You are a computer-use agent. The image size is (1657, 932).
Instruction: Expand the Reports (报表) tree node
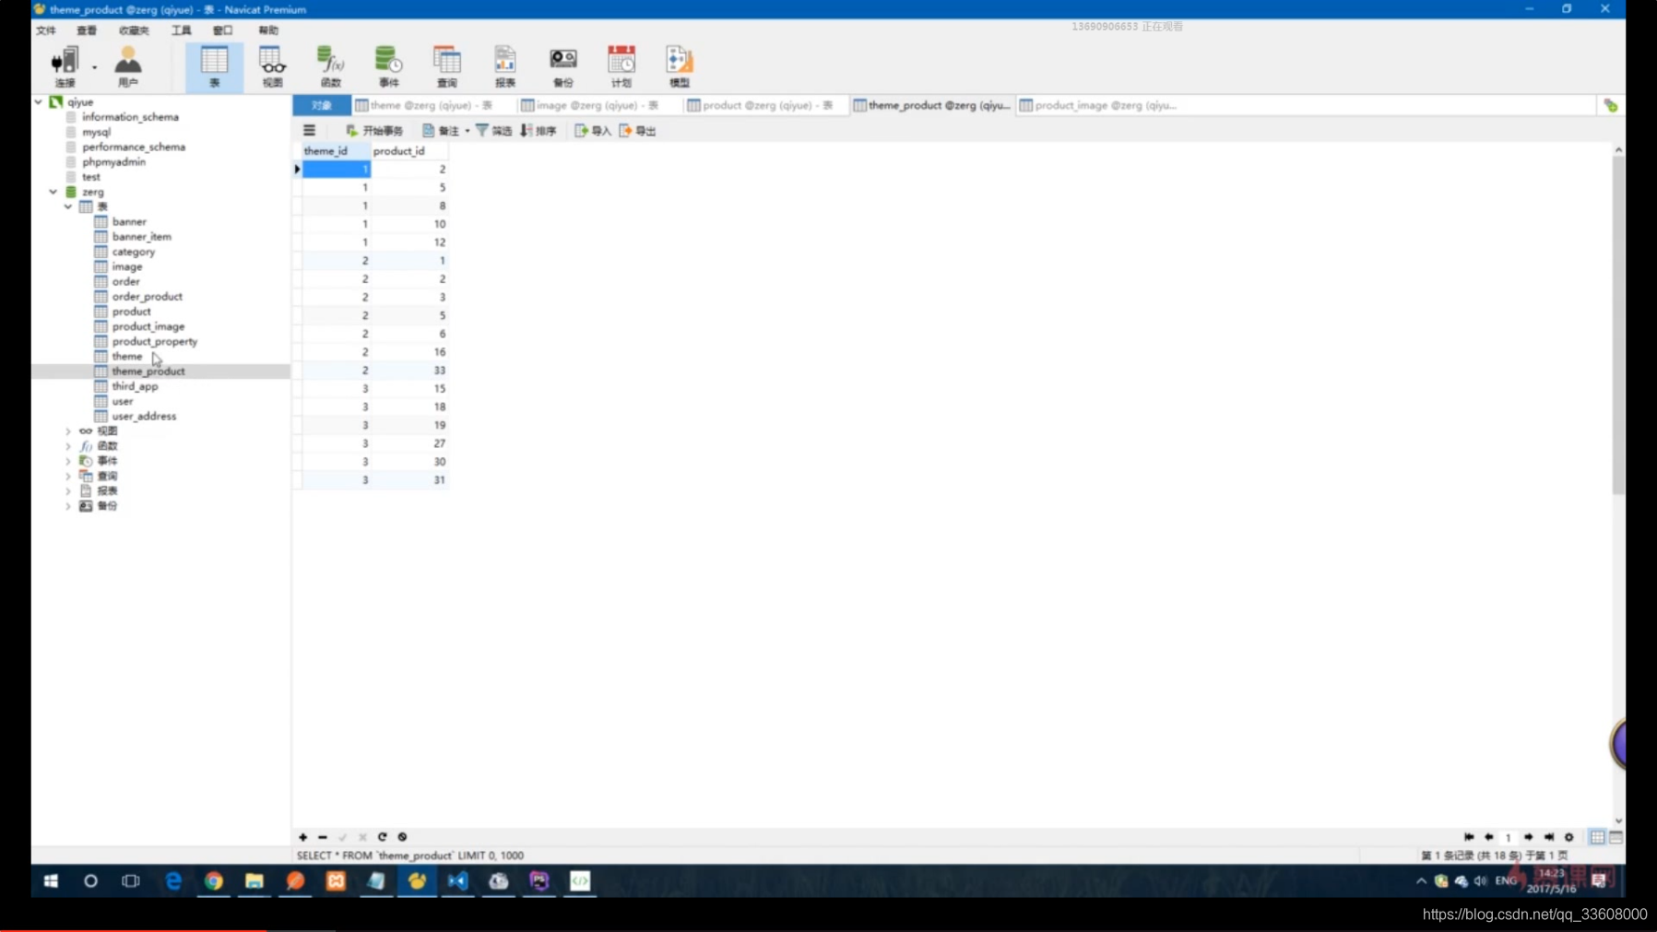tap(68, 491)
